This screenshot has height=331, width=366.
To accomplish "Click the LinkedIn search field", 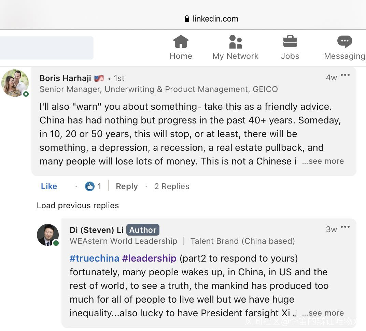I will [46, 48].
